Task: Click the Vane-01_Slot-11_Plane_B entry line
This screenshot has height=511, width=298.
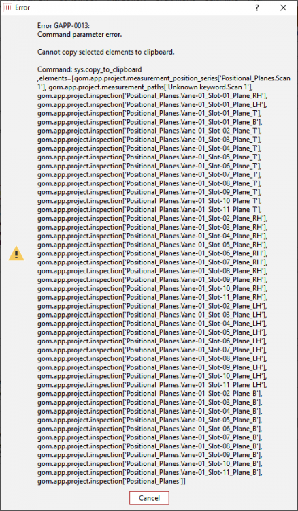Action: [150, 474]
